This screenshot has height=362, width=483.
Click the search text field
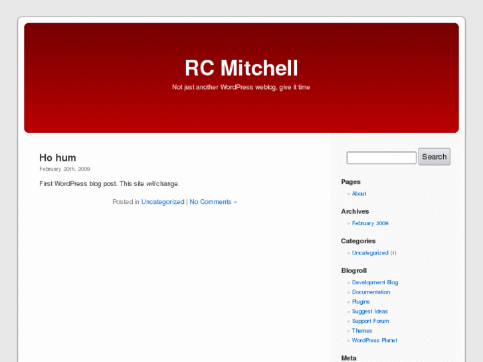pyautogui.click(x=381, y=157)
